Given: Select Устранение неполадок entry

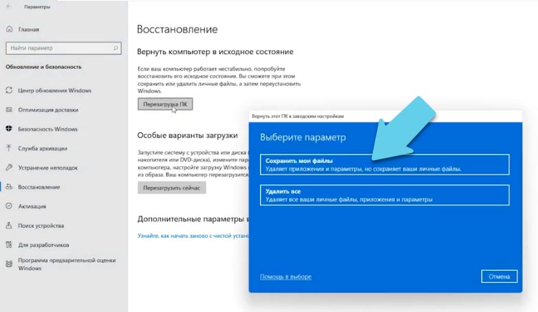Looking at the screenshot, I should pyautogui.click(x=47, y=168).
